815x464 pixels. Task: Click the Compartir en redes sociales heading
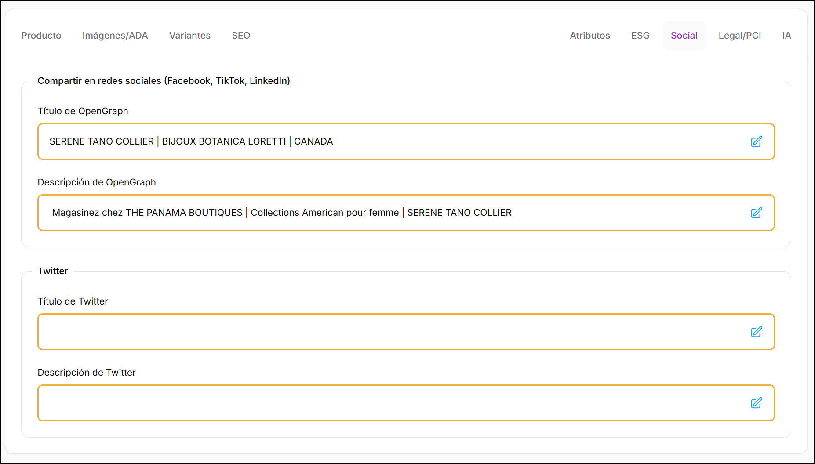(164, 81)
